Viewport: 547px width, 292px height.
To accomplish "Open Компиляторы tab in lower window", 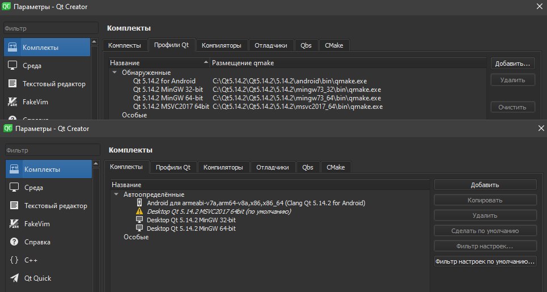I will click(223, 167).
